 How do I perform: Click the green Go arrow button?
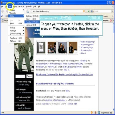(x=88, y=11)
